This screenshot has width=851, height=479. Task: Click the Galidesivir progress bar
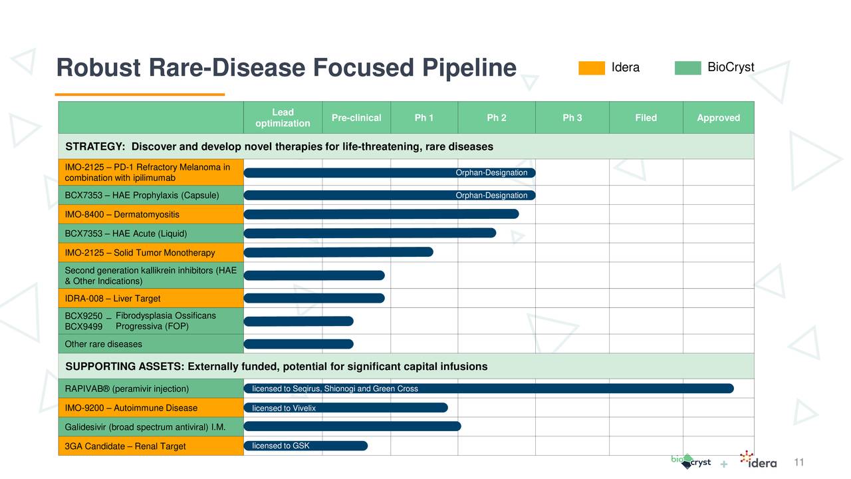tap(352, 426)
